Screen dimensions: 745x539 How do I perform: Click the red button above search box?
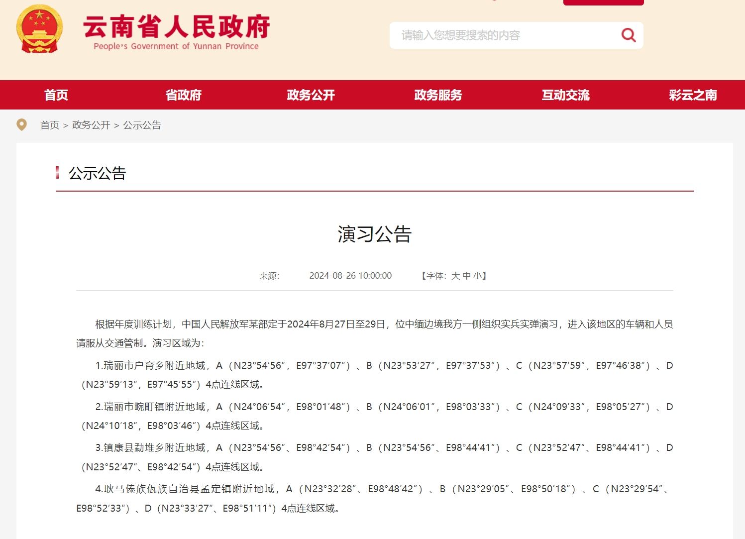click(603, 2)
